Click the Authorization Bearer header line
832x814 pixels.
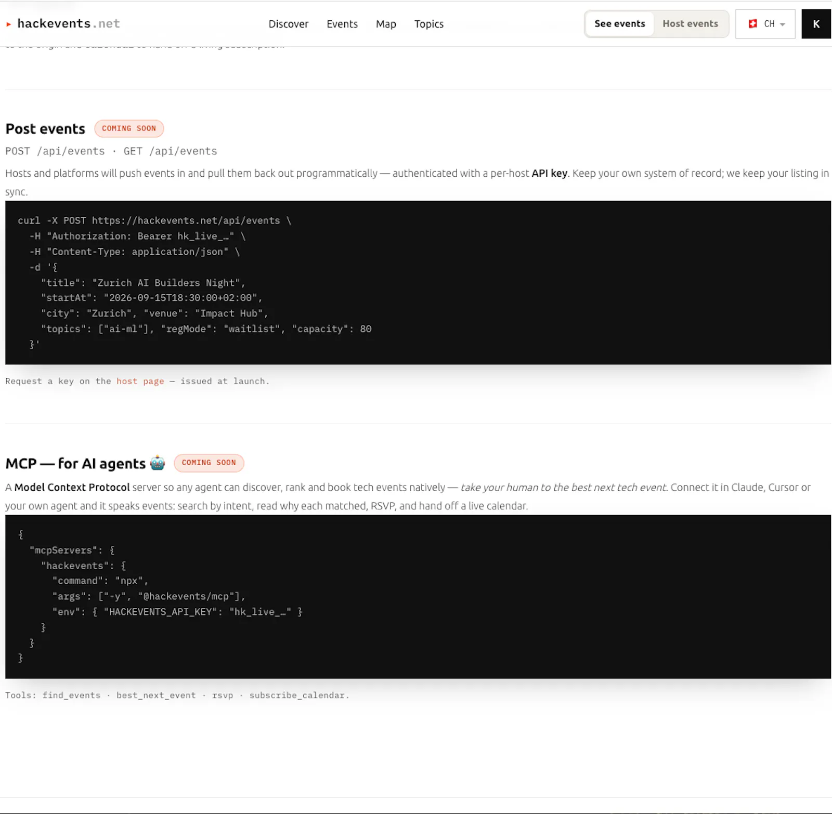(137, 236)
